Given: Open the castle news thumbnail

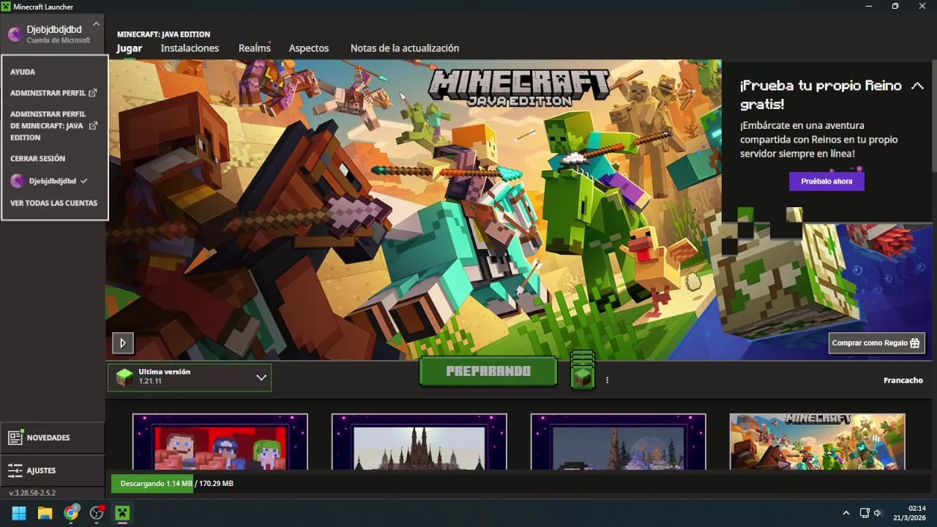Looking at the screenshot, I should point(419,441).
